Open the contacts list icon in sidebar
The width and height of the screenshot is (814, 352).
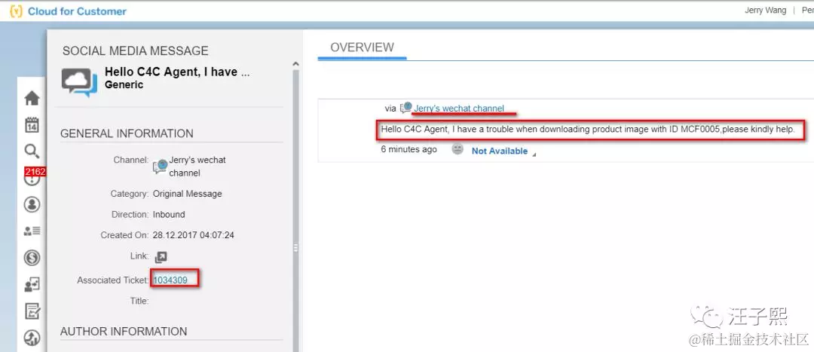pos(32,231)
